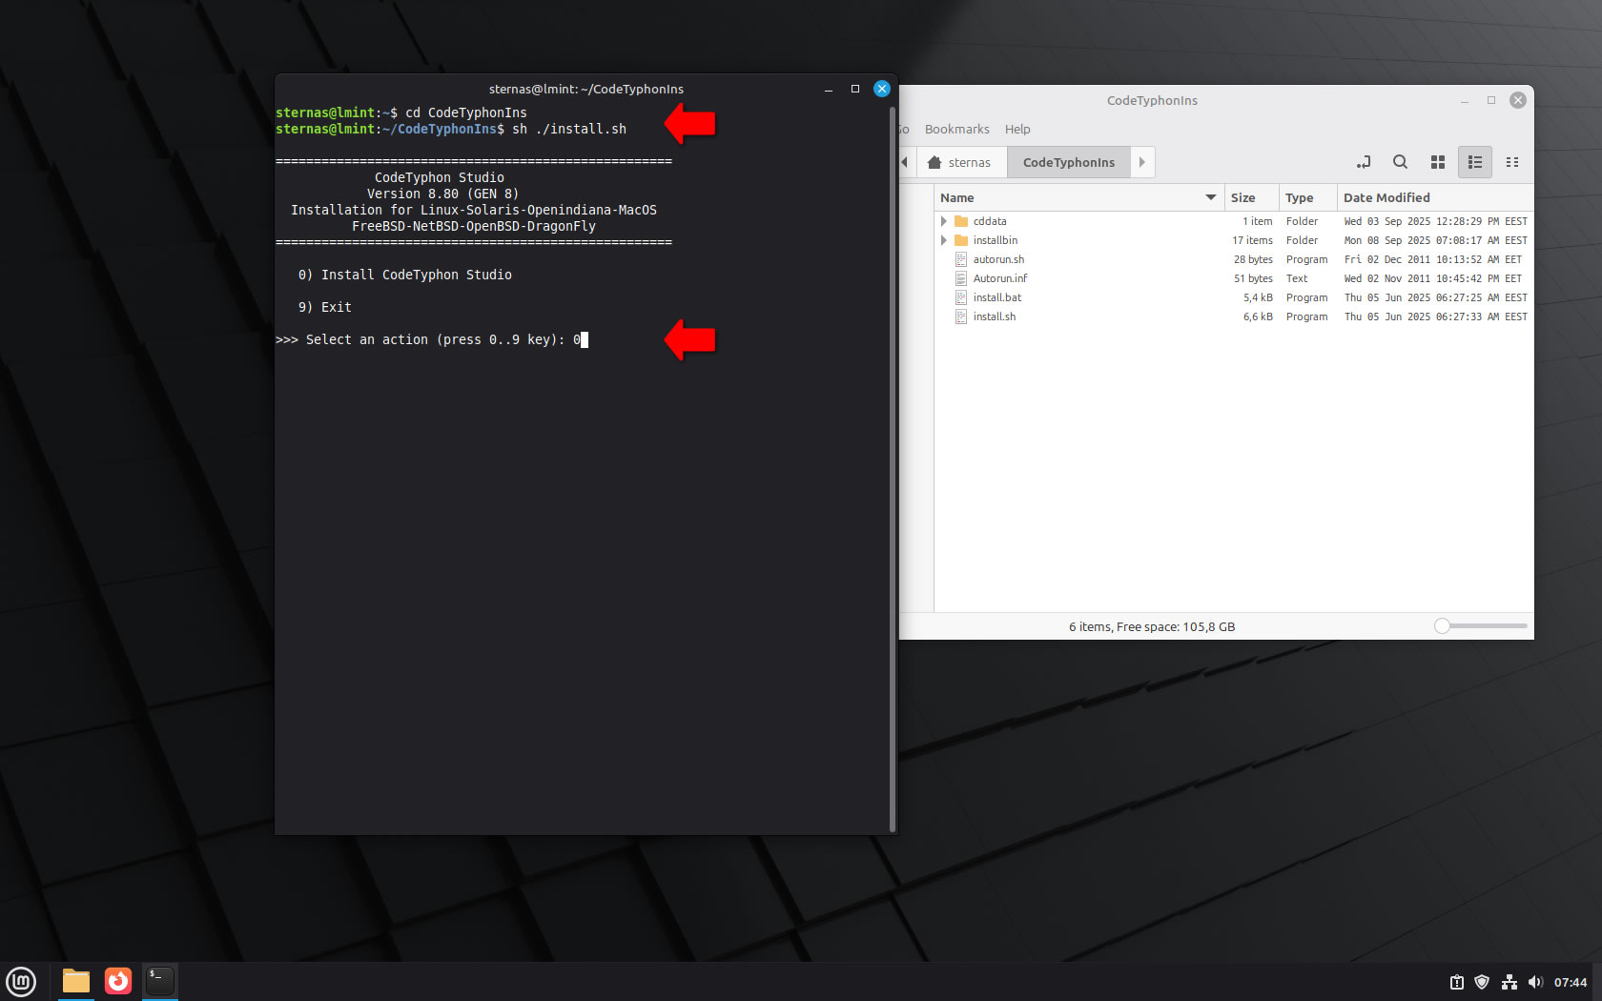Click the '28 bytes' size cell
This screenshot has height=1001, width=1602.
click(x=1253, y=259)
